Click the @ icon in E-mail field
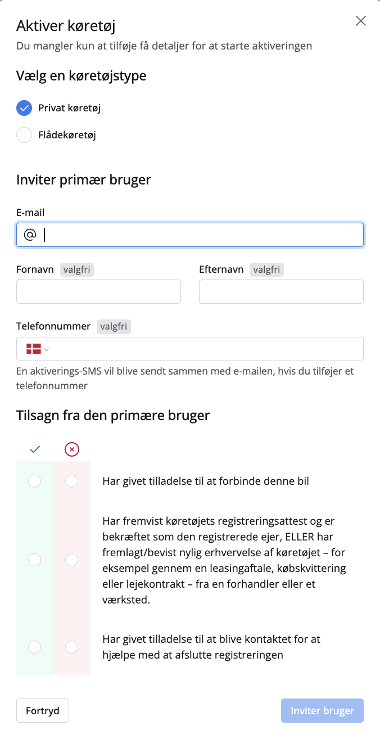 point(29,235)
